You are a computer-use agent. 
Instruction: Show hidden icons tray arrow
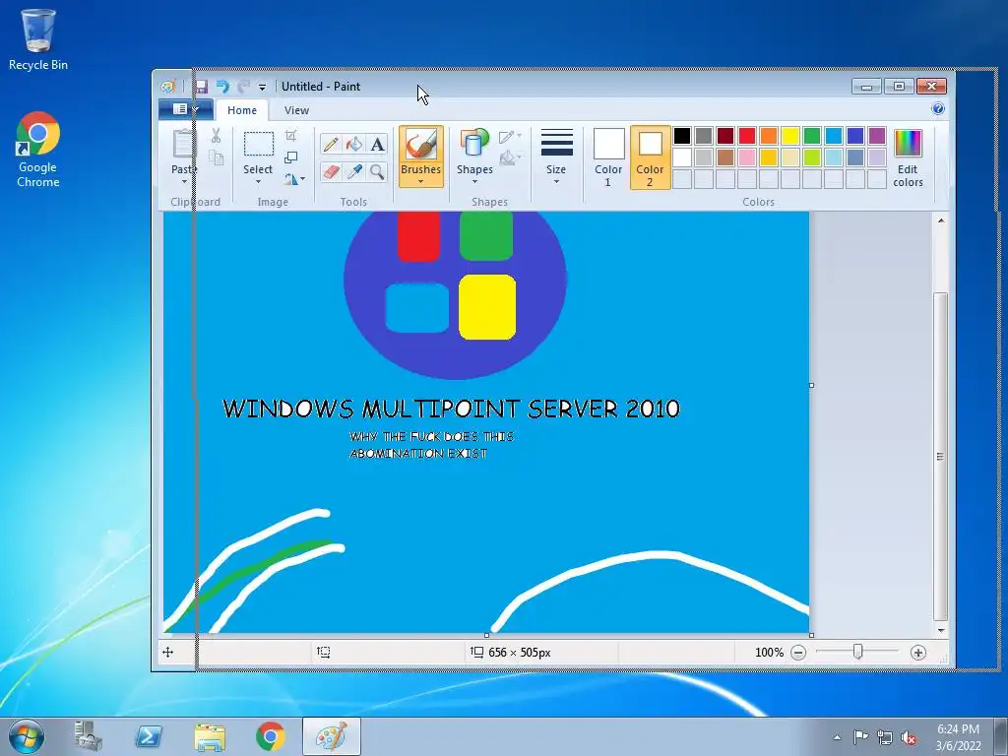tap(837, 737)
